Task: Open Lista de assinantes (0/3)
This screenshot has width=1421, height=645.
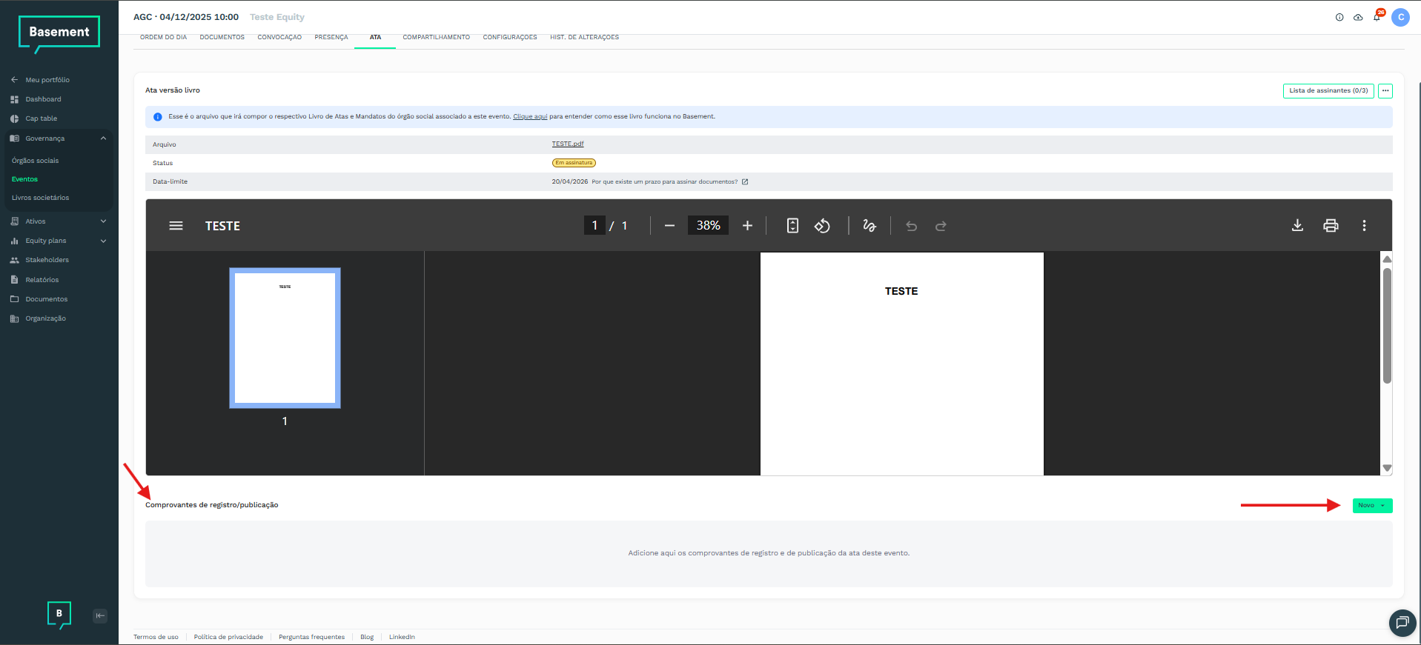Action: click(1328, 90)
